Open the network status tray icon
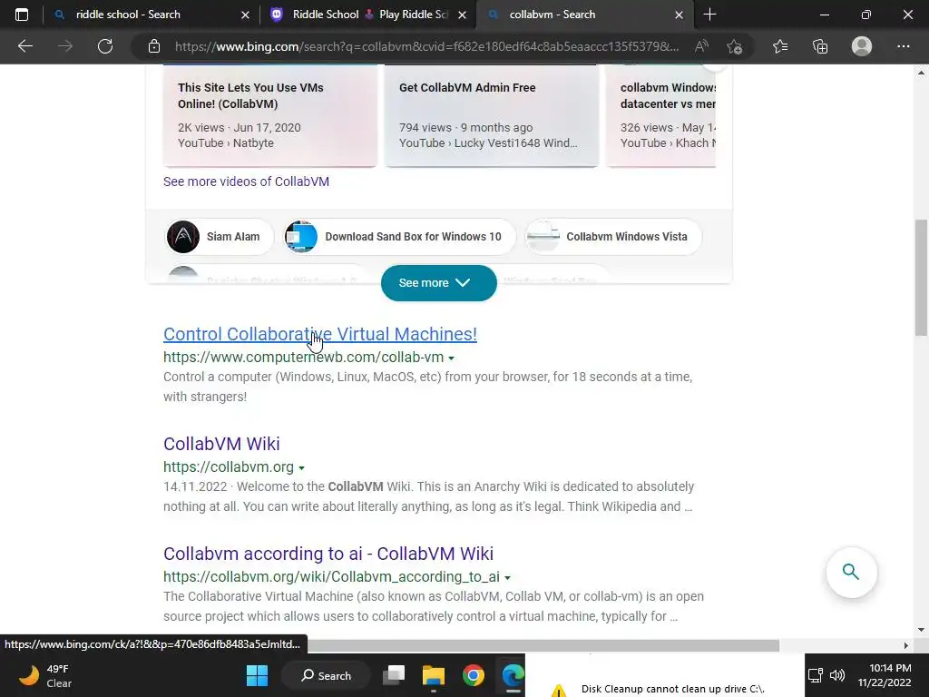Screen dimensions: 929x697 [x=816, y=675]
